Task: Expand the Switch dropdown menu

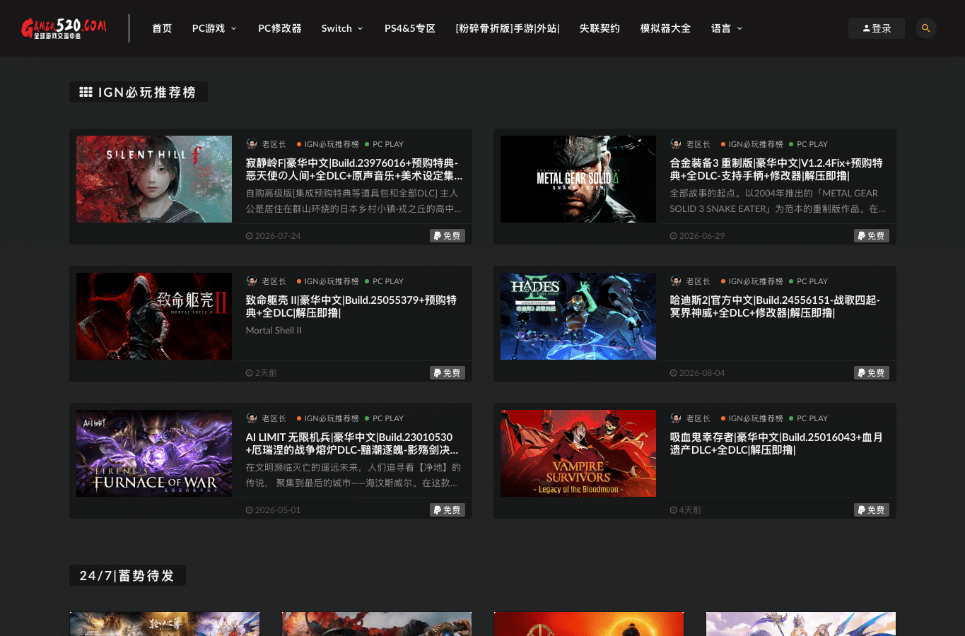Action: tap(342, 28)
